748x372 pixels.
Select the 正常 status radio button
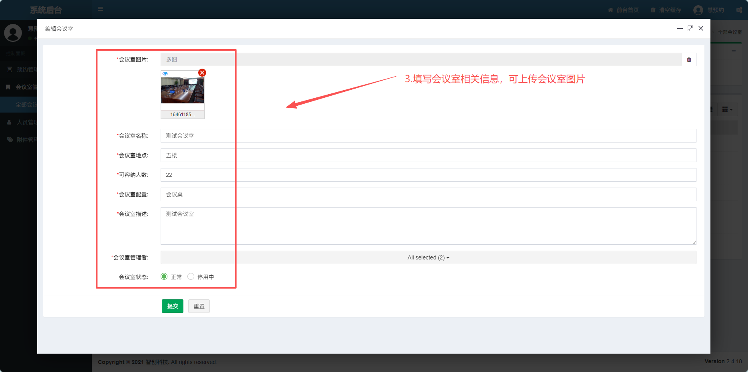click(164, 277)
